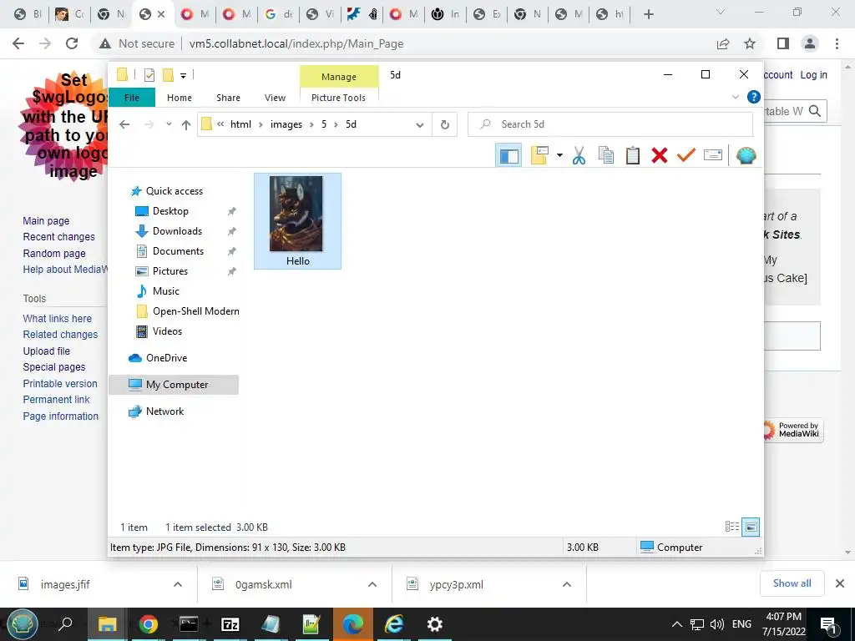Viewport: 855px width, 641px height.
Task: Click Log in link on wiki
Action: (813, 75)
